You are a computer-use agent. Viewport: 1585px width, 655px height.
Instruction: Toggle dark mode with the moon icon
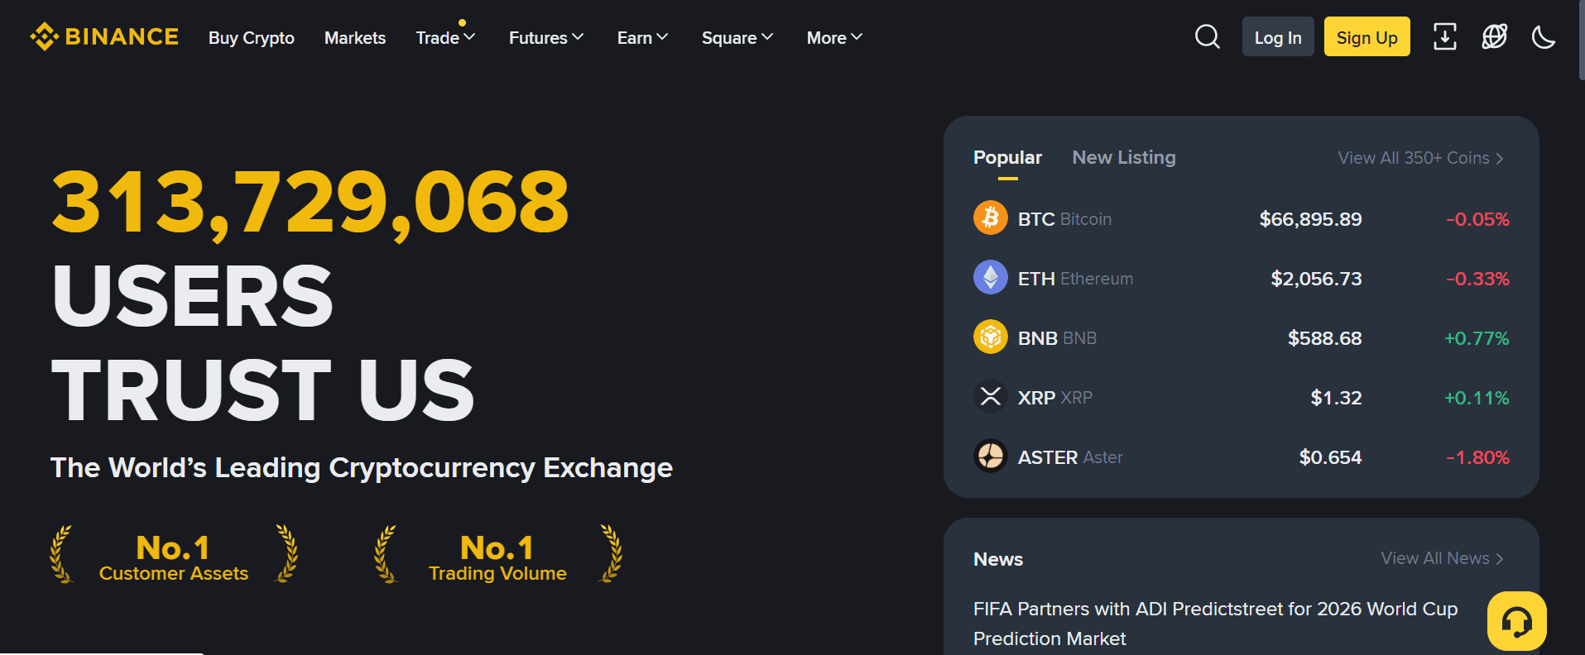tap(1543, 36)
